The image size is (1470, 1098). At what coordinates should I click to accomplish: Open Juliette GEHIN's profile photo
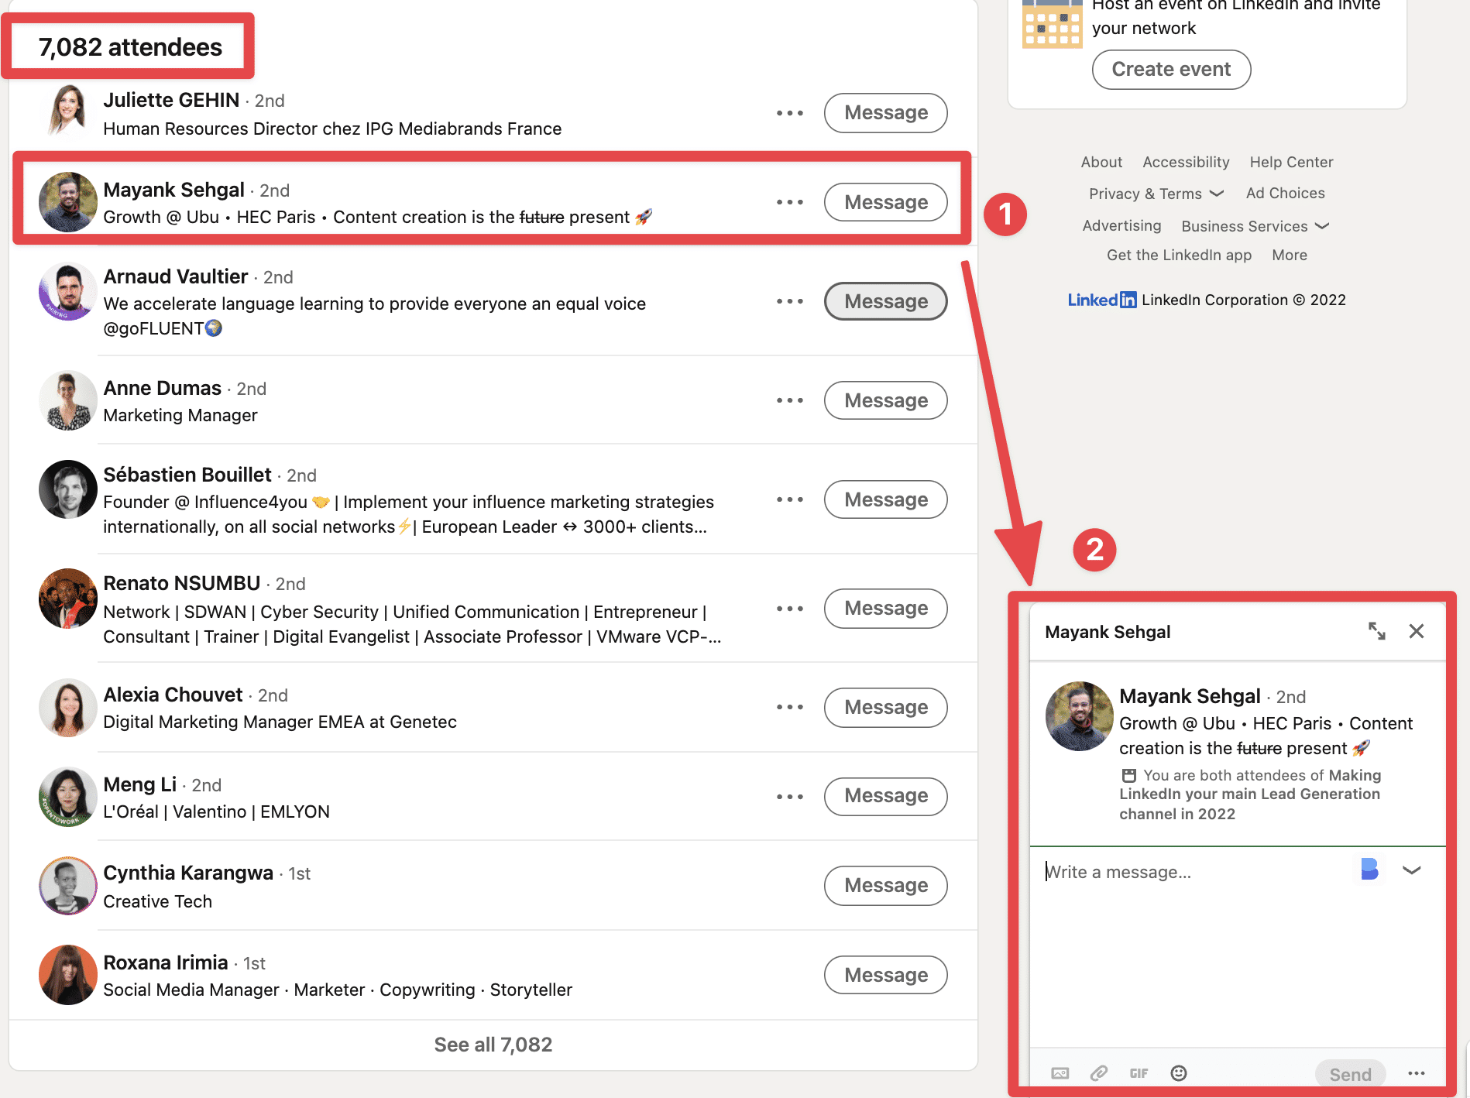pos(68,112)
